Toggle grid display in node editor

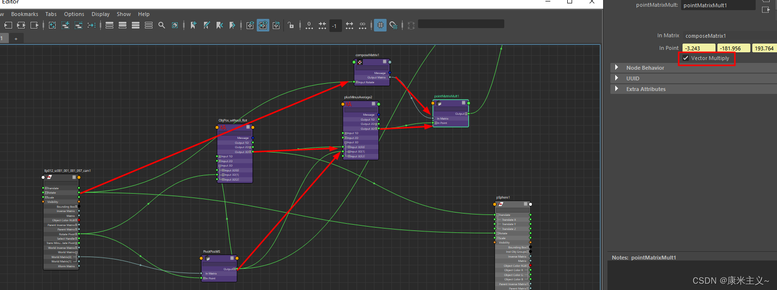pyautogui.click(x=381, y=25)
